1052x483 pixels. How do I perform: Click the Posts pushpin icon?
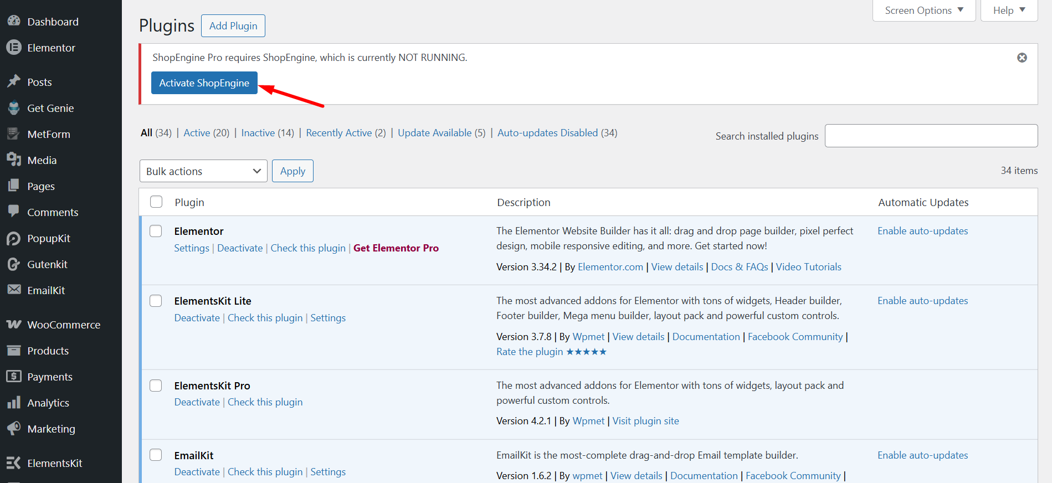pos(14,81)
